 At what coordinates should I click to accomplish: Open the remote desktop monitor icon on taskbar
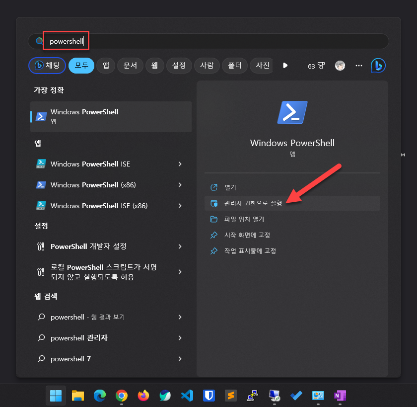tap(275, 396)
